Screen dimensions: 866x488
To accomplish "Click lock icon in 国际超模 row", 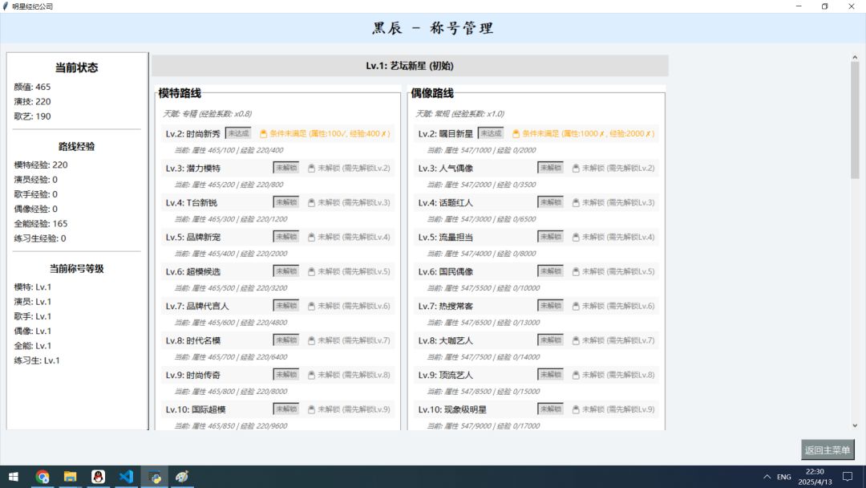I will point(311,409).
